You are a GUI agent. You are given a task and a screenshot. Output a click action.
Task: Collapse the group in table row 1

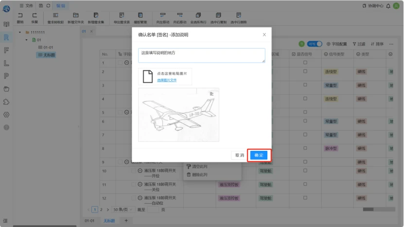126,63
